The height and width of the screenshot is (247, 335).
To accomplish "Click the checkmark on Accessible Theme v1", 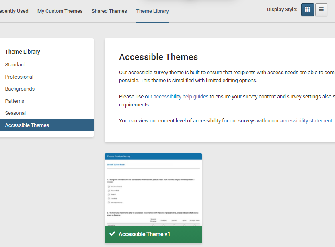I will [113, 234].
